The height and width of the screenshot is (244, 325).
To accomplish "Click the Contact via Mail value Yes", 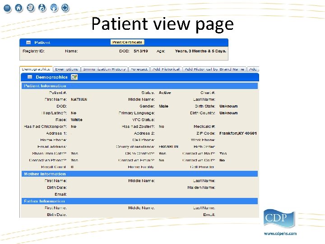I will point(223,154).
